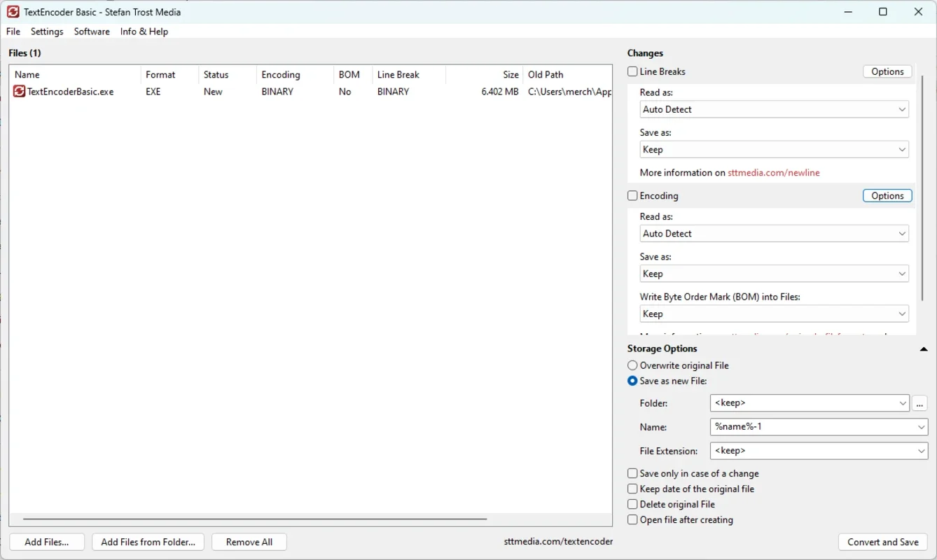Sort by the Encoding column header

[x=295, y=75]
